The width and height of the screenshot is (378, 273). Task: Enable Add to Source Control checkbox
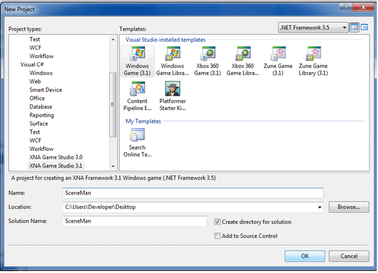pyautogui.click(x=217, y=236)
